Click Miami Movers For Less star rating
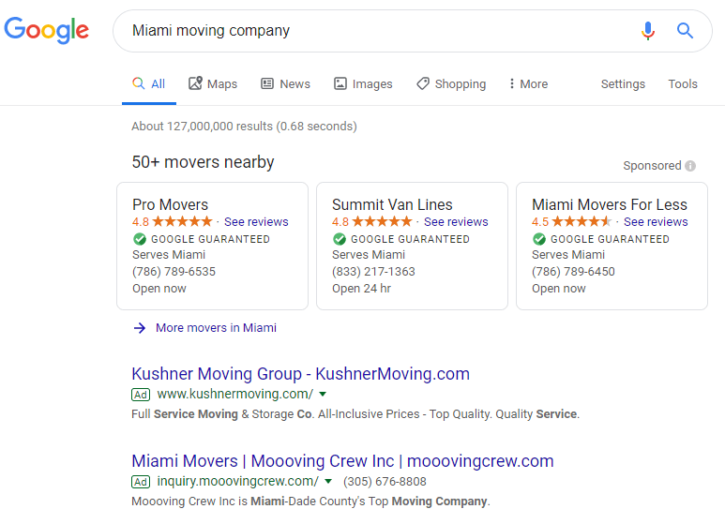Image resolution: width=725 pixels, height=524 pixels. (582, 222)
